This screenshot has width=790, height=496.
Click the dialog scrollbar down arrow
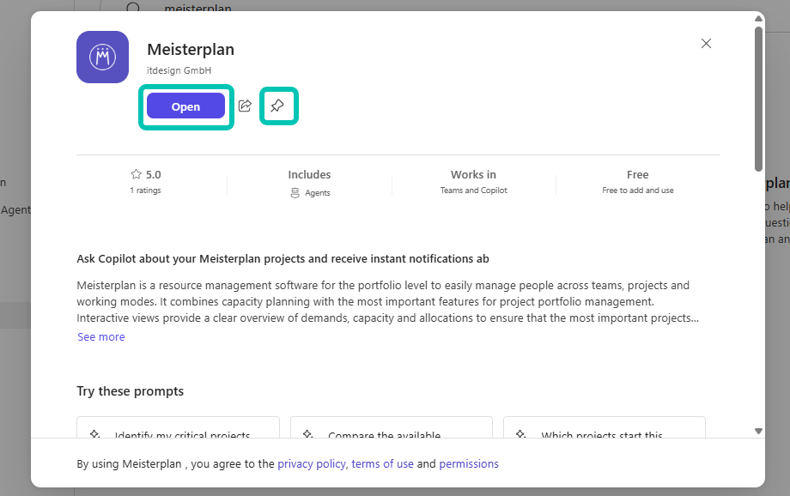click(758, 431)
